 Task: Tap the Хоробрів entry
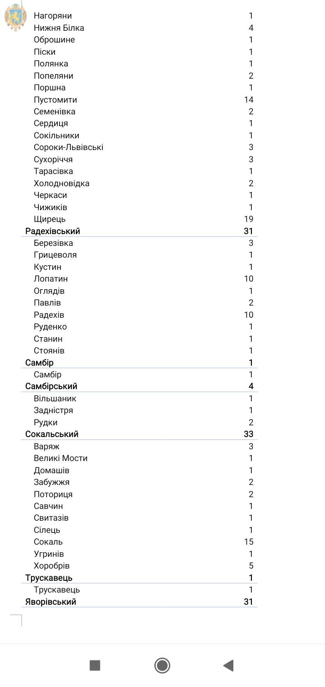[x=52, y=565]
